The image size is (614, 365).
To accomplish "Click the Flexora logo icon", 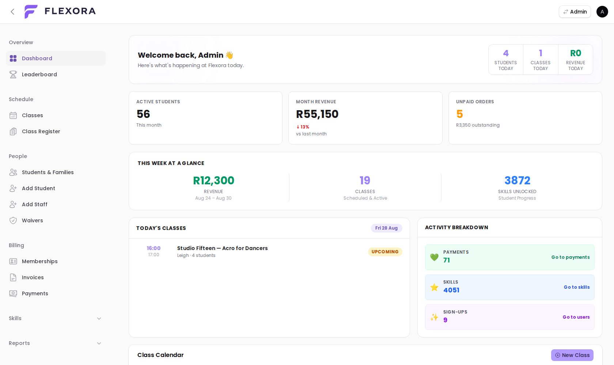I will pos(31,12).
